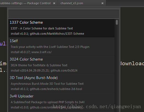The width and height of the screenshot is (144, 112).
Task: Click the 'install v2014.04.29.09.25.21; github.com/0x3024' line
Action: (x=44, y=70)
